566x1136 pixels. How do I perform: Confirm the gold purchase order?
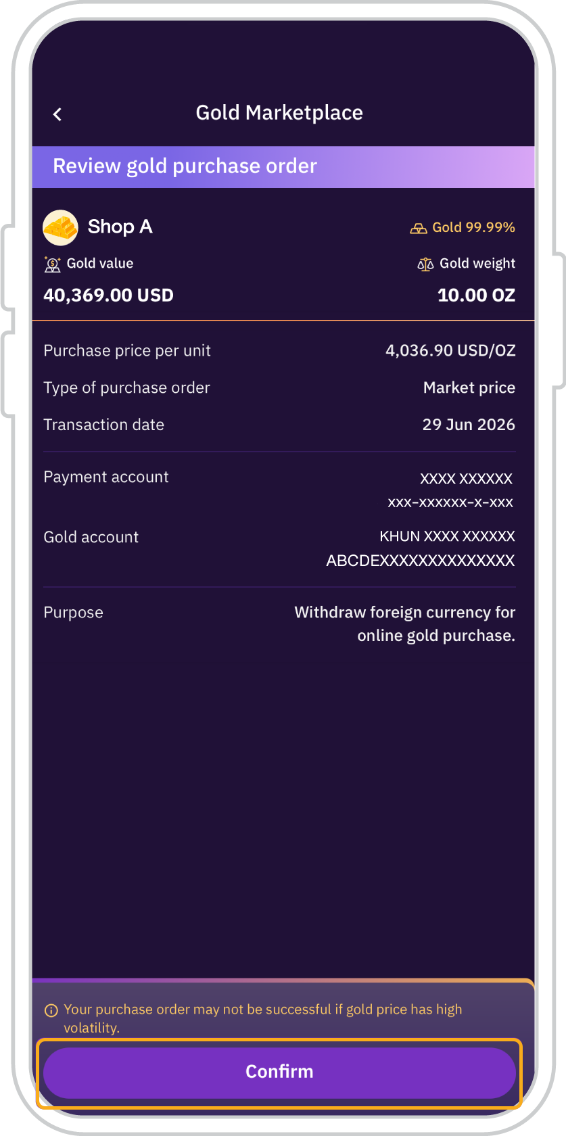pos(279,1072)
